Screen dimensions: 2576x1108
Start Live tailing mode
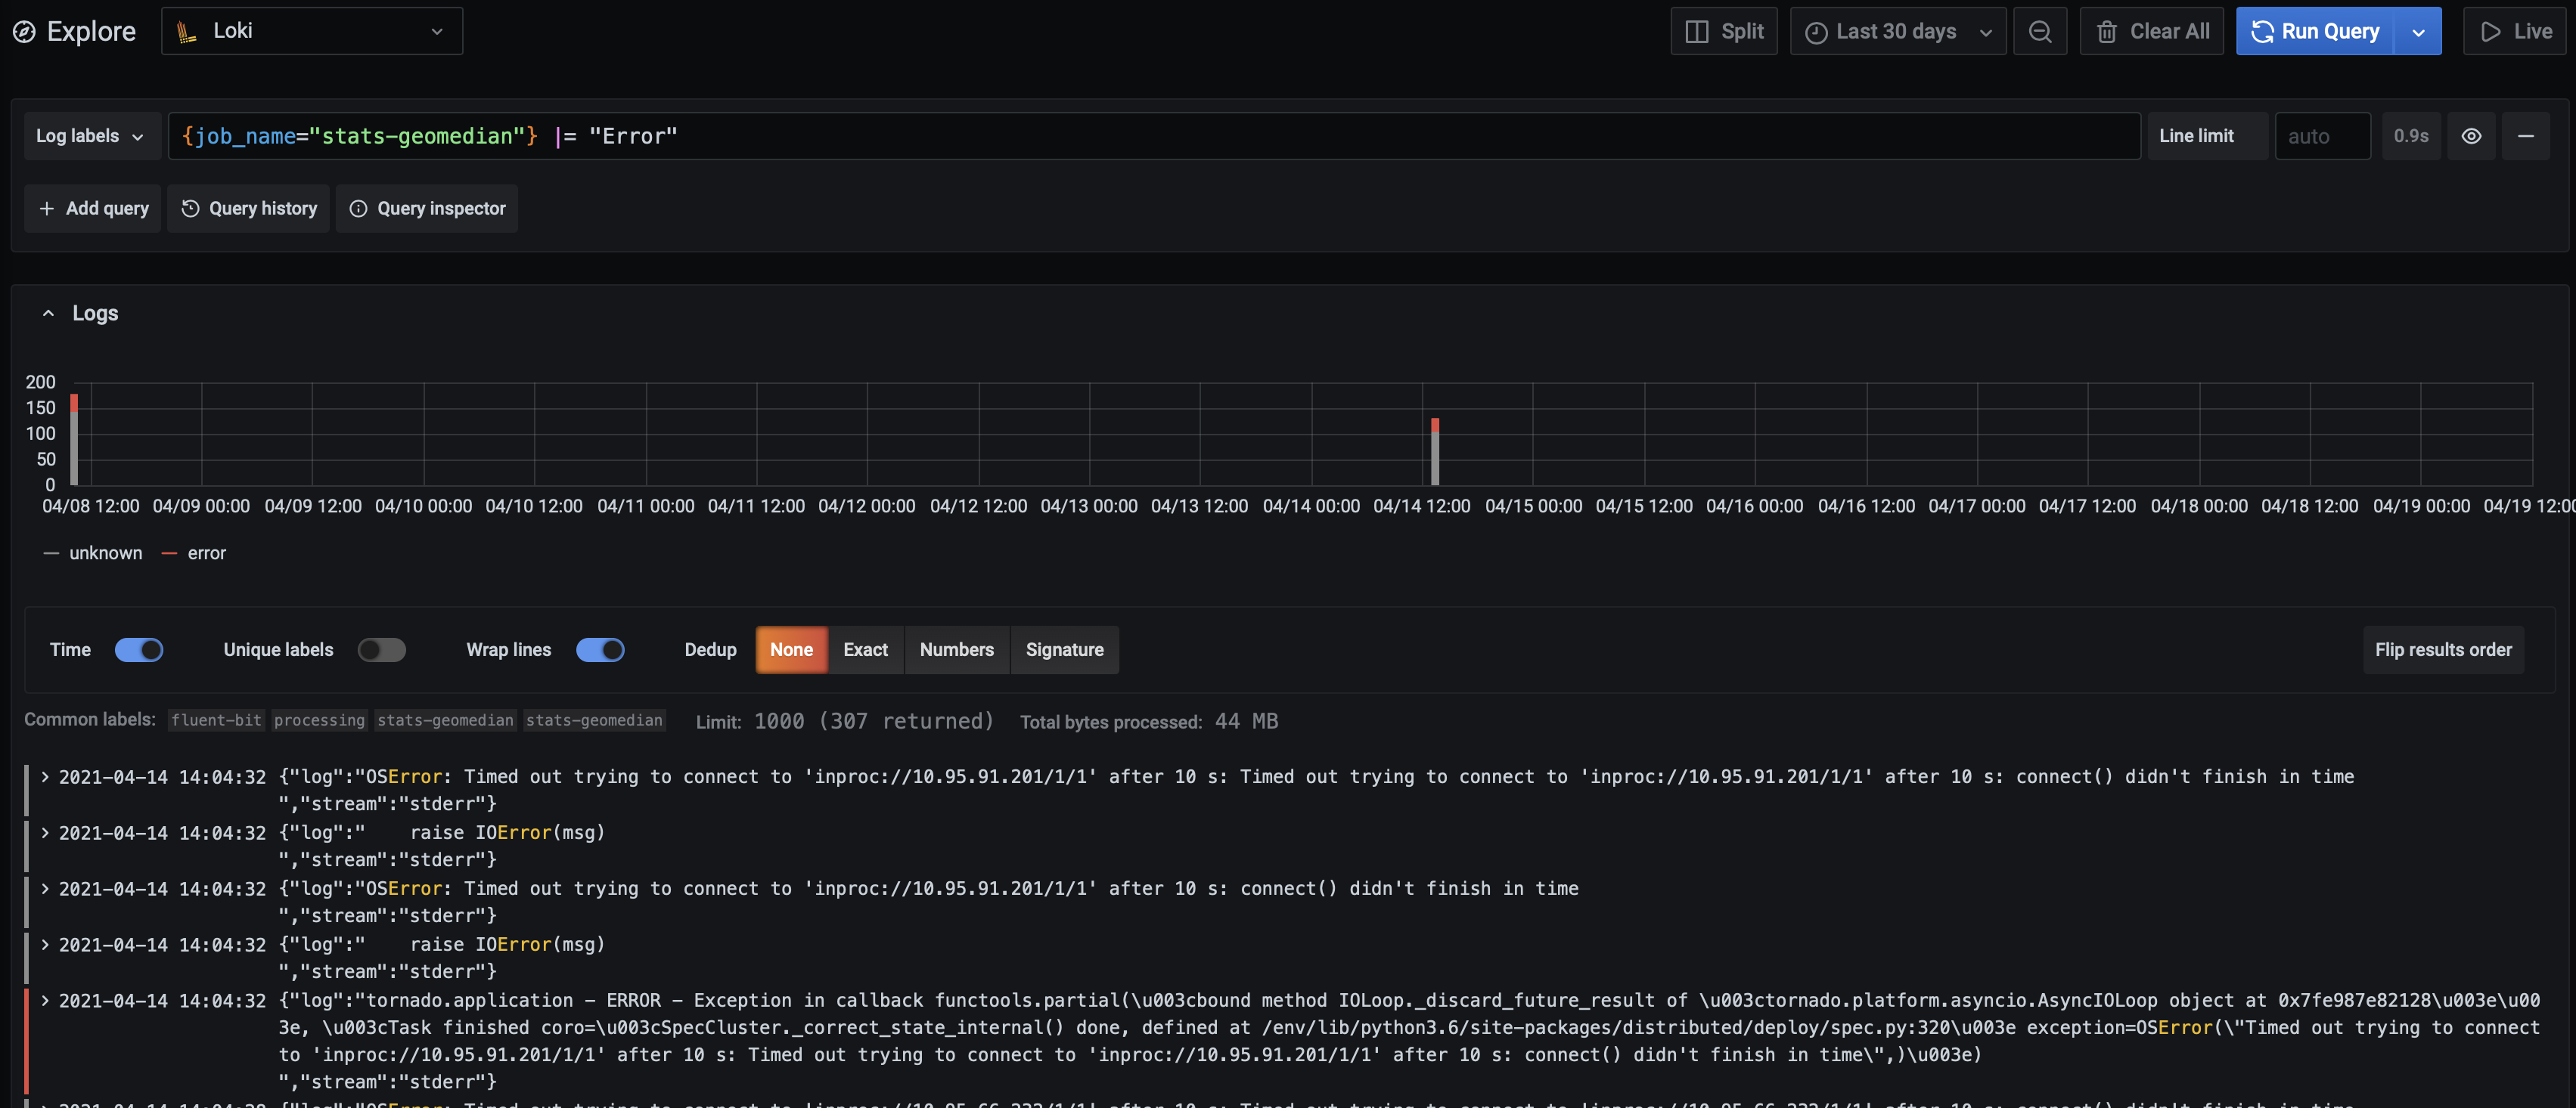2515,32
